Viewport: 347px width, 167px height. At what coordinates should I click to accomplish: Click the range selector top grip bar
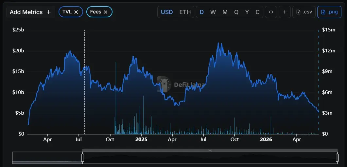pyautogui.click(x=210, y=150)
